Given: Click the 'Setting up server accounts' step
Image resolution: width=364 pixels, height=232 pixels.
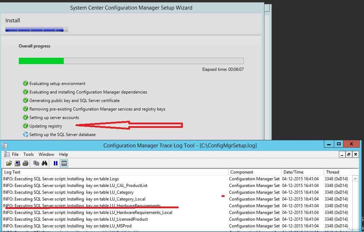Looking at the screenshot, I should (x=54, y=118).
